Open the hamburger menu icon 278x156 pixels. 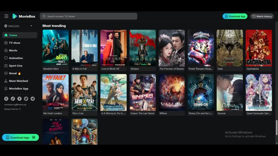point(7,16)
